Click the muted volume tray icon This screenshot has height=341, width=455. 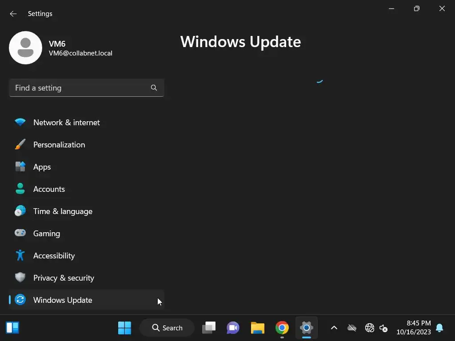pos(383,328)
